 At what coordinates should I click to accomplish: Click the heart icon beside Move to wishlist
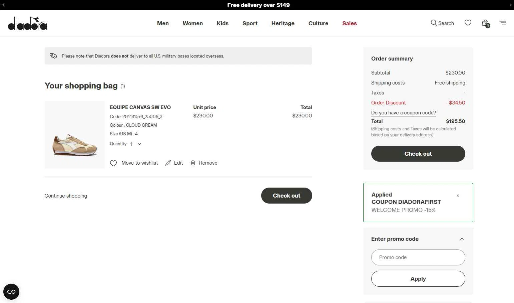click(x=113, y=163)
